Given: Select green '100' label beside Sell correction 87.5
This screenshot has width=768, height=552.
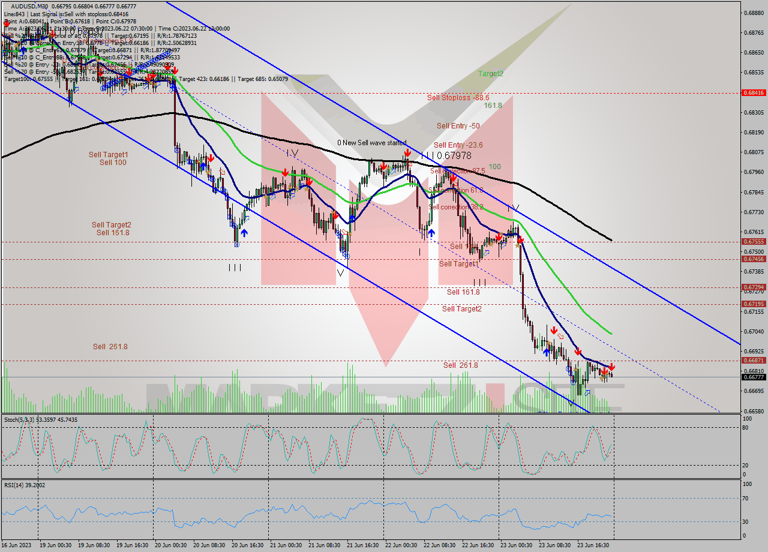Looking at the screenshot, I should click(x=495, y=166).
